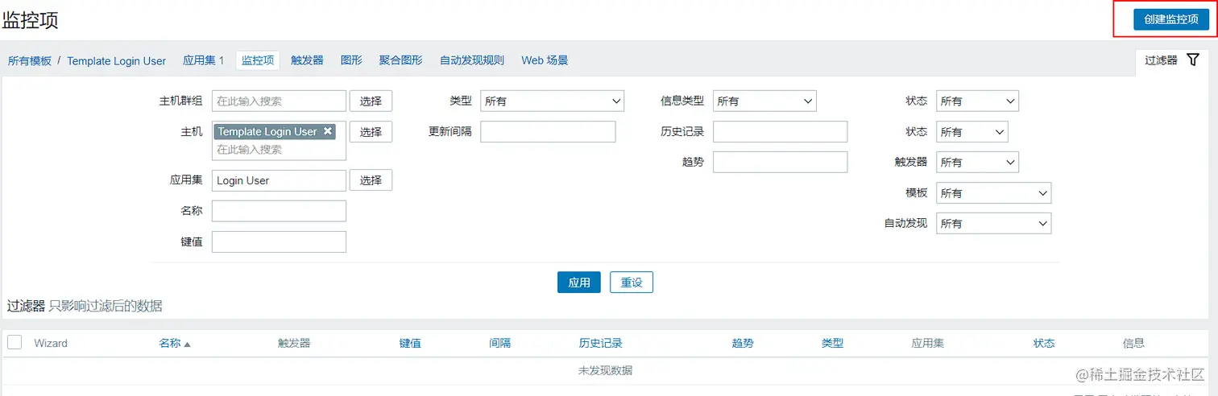
Task: Remove Template Login User tag from 主机 field
Action: 327,131
